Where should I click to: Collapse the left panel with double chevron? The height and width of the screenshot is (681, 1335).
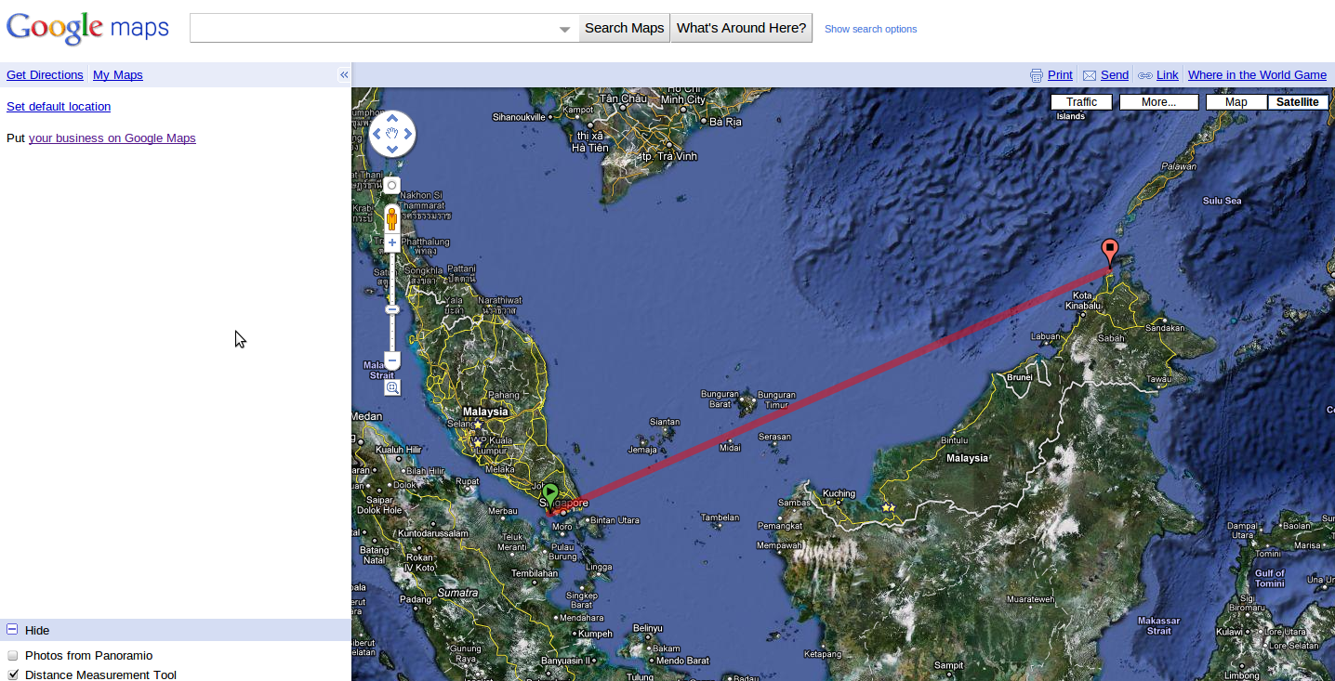click(343, 74)
